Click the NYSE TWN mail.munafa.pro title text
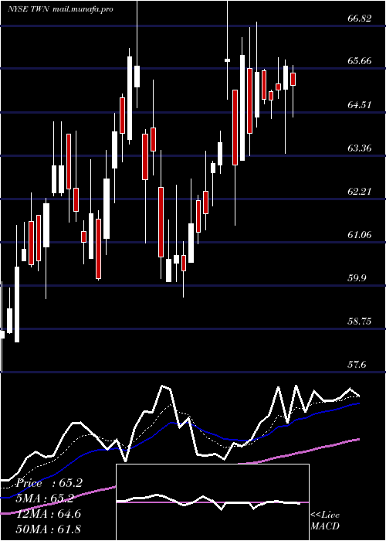The width and height of the screenshot is (386, 541). 60,9
